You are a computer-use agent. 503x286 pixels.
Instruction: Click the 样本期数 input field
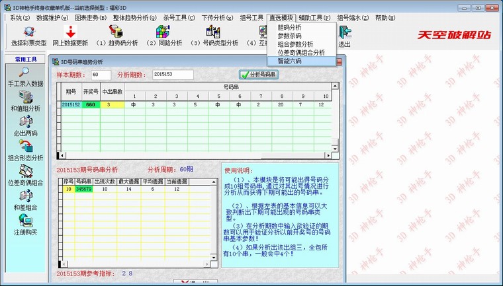[x=101, y=75]
